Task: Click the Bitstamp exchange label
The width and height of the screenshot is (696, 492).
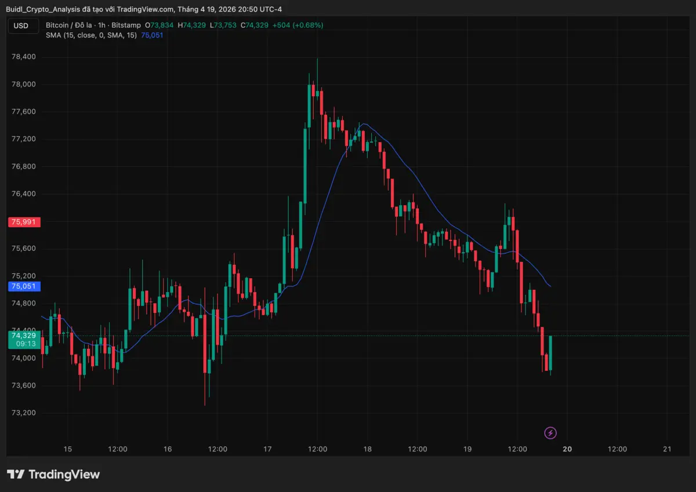Action: (x=126, y=25)
